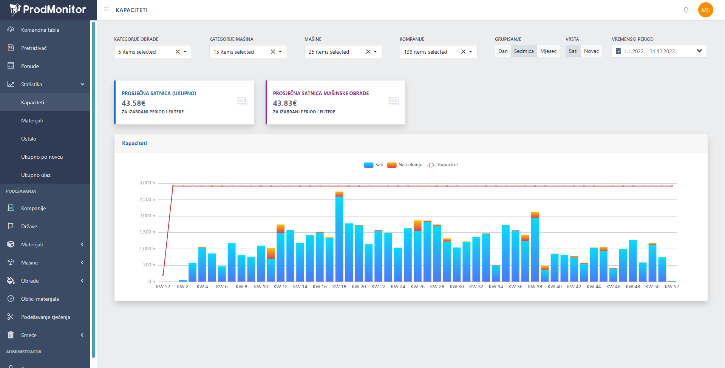Click the Oblici materijala icon

[x=11, y=298]
